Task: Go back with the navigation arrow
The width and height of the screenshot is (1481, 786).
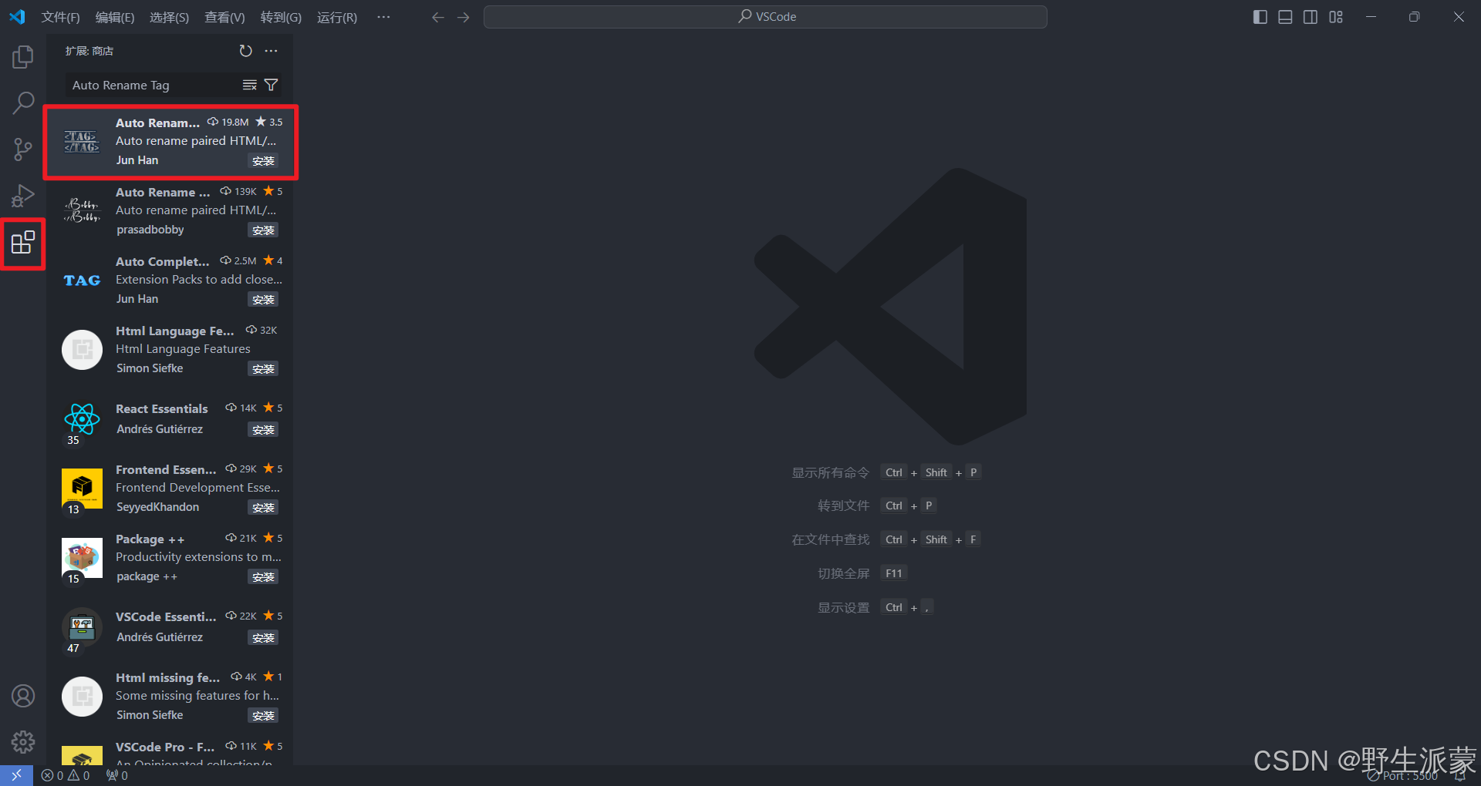Action: coord(437,17)
